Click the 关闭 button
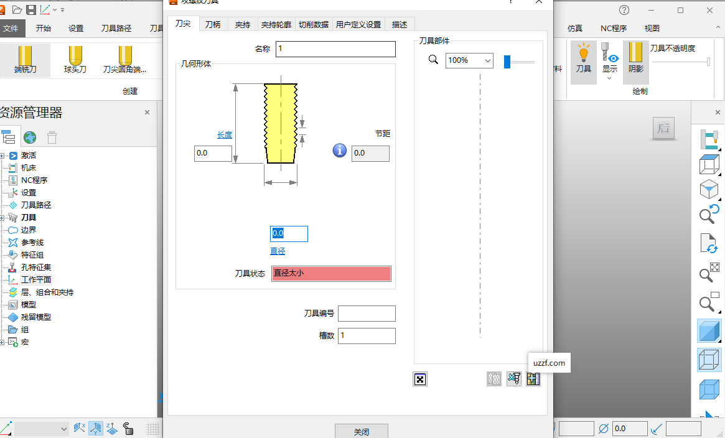 click(x=361, y=431)
